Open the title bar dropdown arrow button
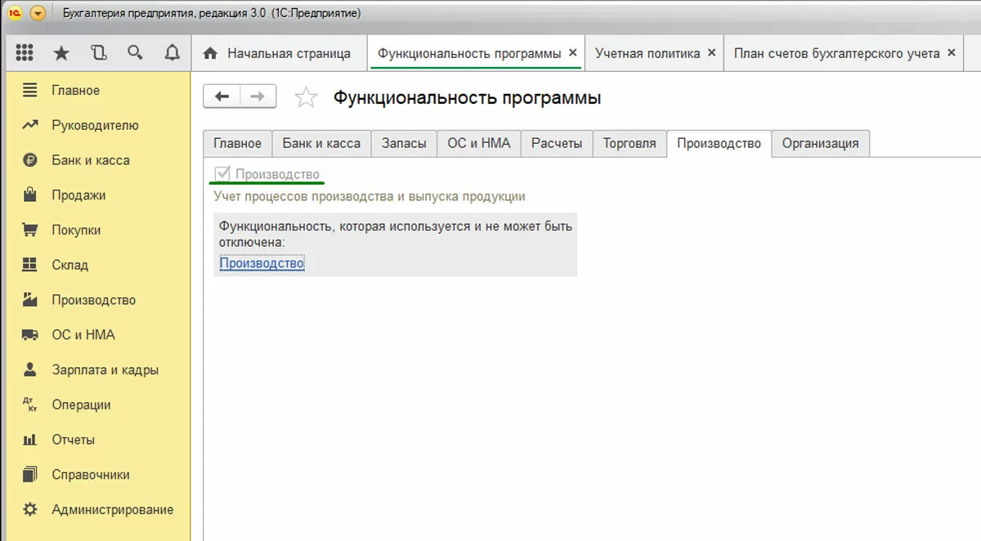Viewport: 981px width, 541px height. 38,13
